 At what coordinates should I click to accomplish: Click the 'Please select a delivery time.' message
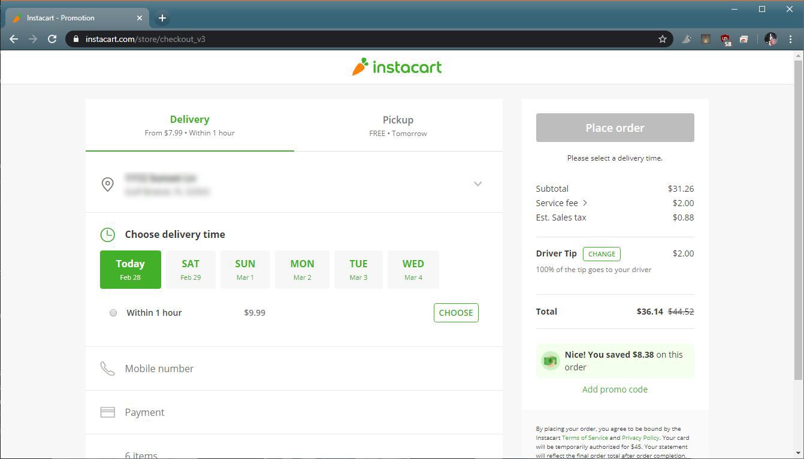pyautogui.click(x=615, y=158)
